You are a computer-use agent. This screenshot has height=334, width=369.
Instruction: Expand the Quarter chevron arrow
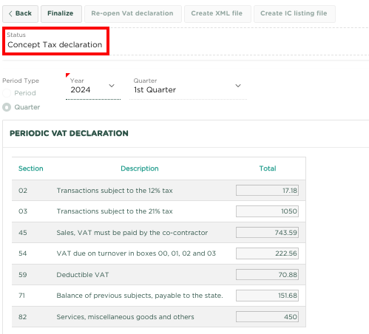[238, 86]
